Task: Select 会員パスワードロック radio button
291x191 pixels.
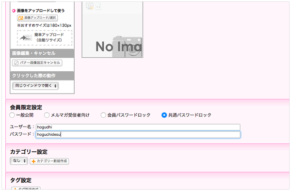Action: tap(103, 115)
